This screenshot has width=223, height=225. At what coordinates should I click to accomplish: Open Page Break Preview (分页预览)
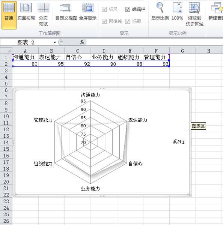(43, 14)
